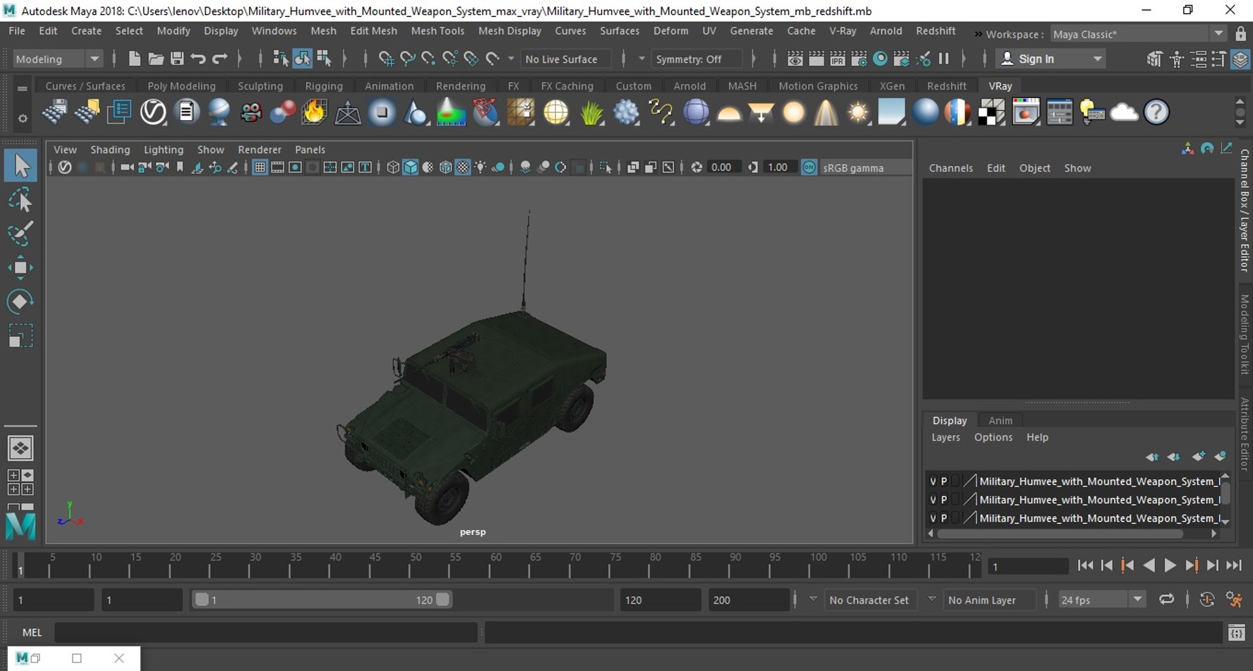The width and height of the screenshot is (1253, 671).
Task: Switch to the Anim layer tab
Action: [1000, 421]
